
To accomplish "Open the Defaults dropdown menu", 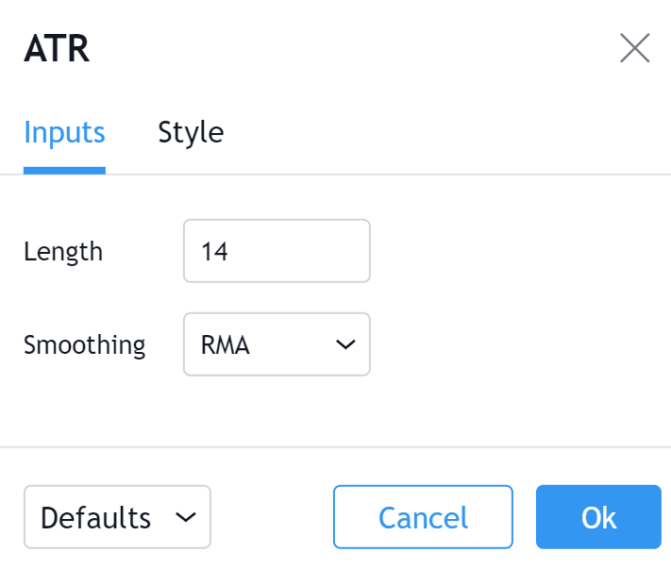I will point(117,517).
